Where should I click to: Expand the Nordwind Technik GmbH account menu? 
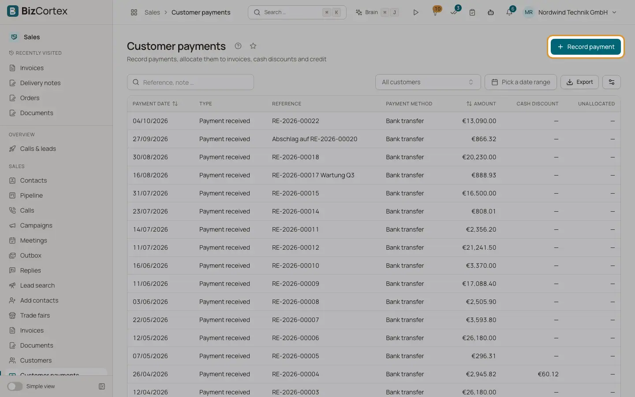coord(570,12)
